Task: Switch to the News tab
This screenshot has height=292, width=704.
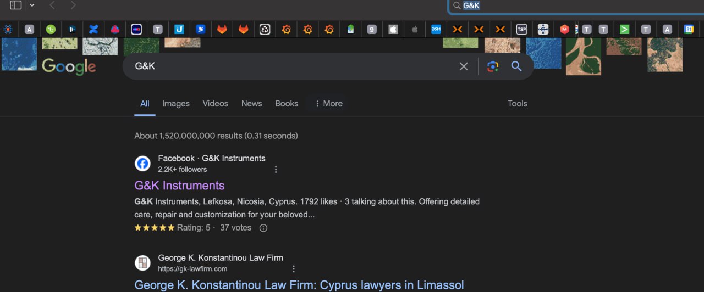Action: [251, 104]
